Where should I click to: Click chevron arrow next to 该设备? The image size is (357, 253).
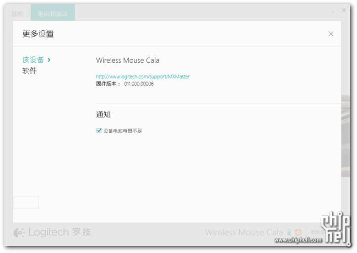(49, 60)
